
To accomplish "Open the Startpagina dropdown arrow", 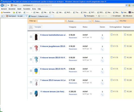I will tap(96, 16).
